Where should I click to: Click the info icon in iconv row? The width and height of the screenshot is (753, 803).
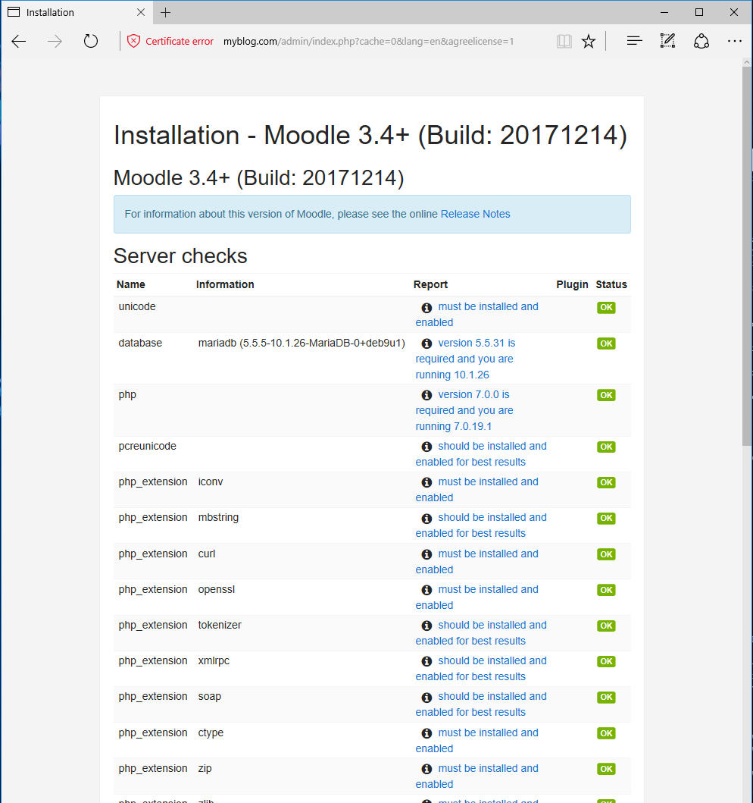pyautogui.click(x=426, y=482)
